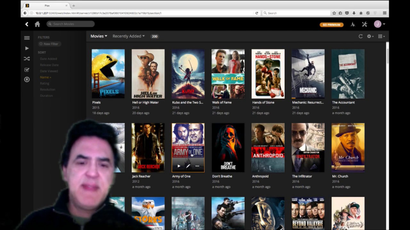This screenshot has height=230, width=410.
Task: Click the Army of One title text
Action: click(x=181, y=176)
